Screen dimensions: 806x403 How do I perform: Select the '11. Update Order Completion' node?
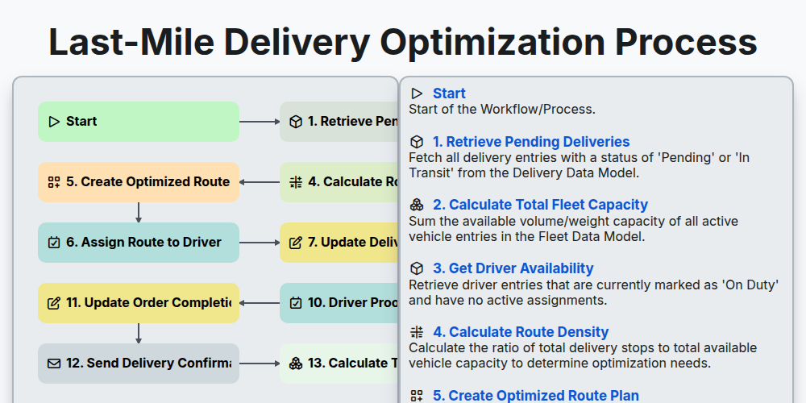pos(139,303)
